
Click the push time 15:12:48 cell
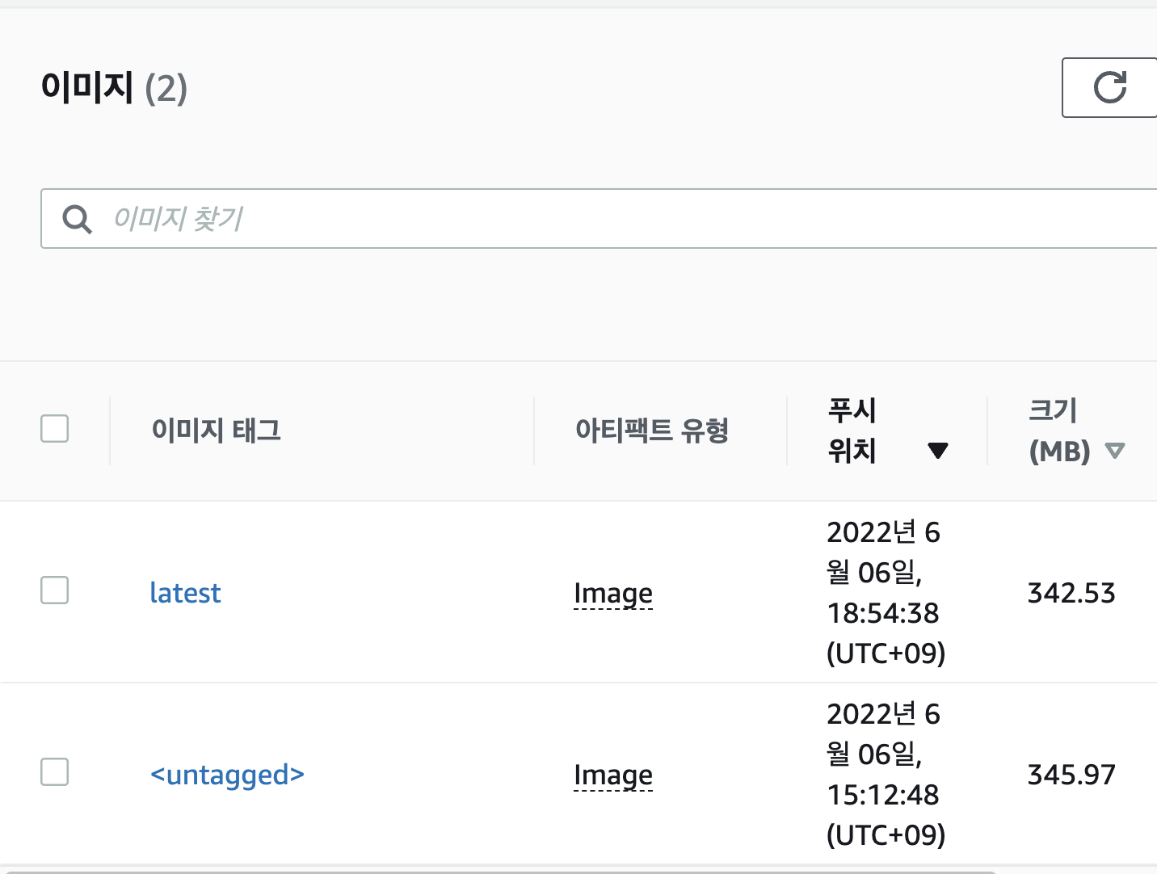point(886,775)
